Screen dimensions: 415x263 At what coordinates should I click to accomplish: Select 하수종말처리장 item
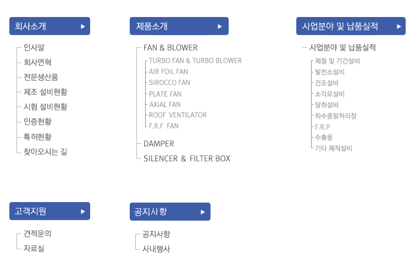click(336, 116)
